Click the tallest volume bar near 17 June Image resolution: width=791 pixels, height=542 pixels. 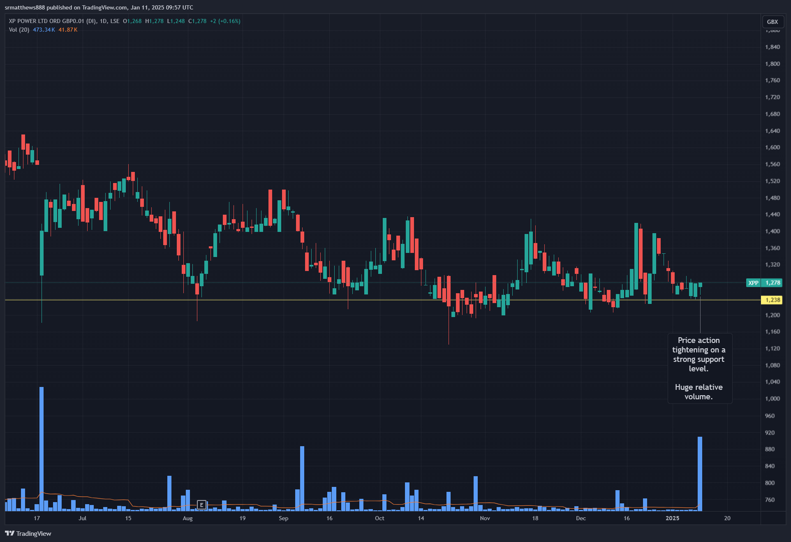coord(42,449)
